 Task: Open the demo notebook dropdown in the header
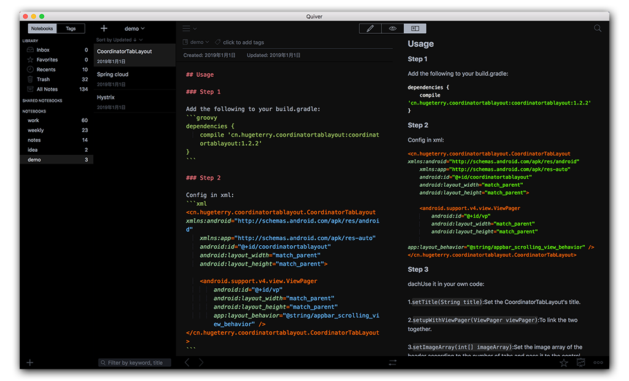pos(135,28)
